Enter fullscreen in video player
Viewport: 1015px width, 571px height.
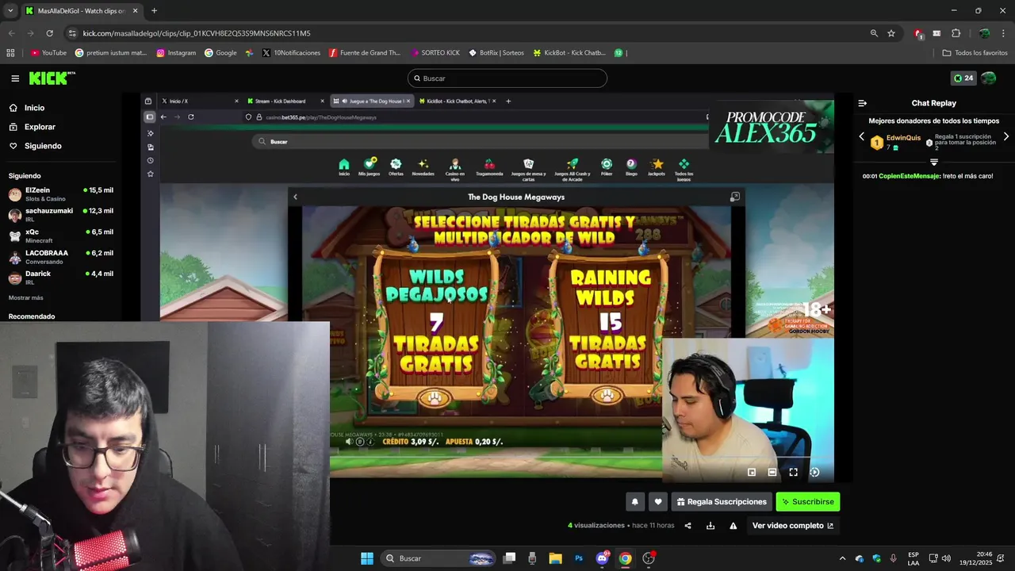coord(793,472)
